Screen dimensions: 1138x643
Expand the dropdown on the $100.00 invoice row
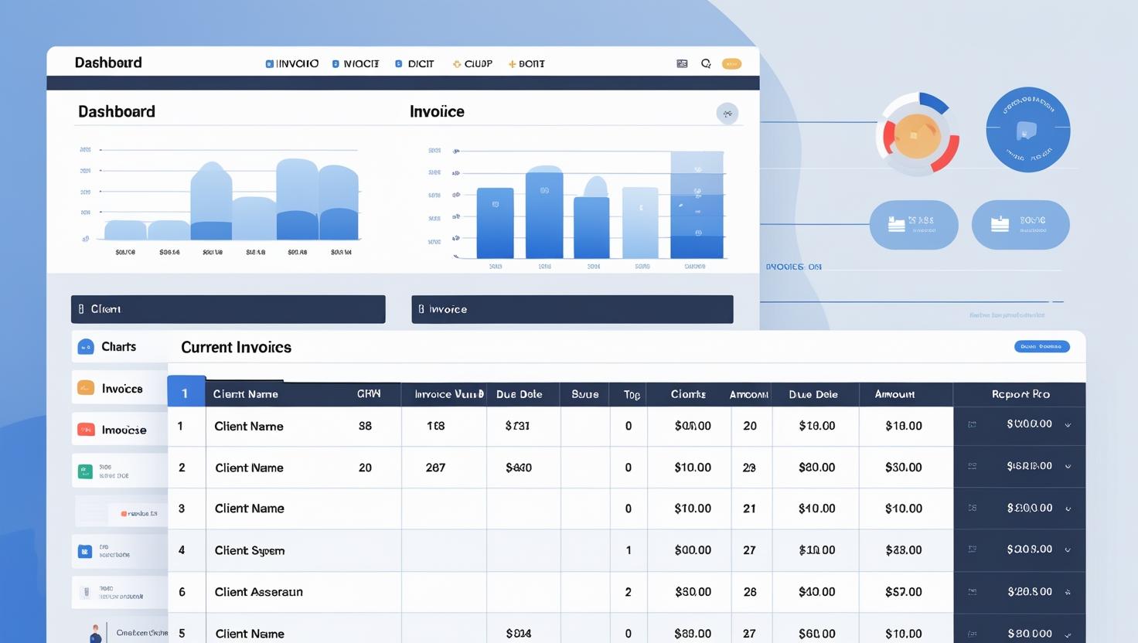click(1069, 424)
